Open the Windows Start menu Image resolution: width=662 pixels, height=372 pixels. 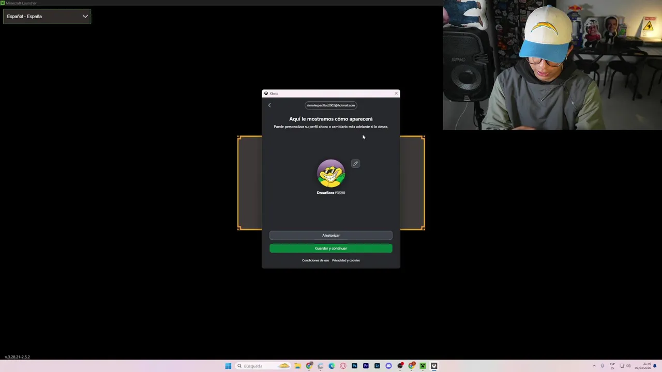tap(228, 366)
